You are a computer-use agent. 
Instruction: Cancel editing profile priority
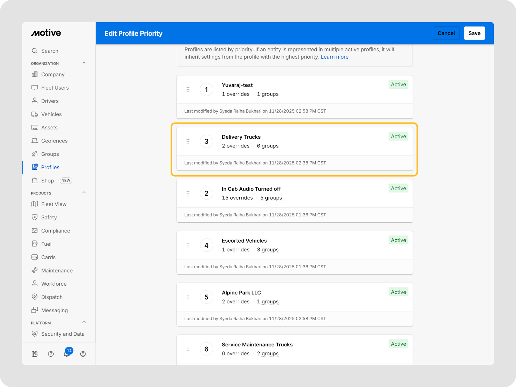[x=446, y=33]
